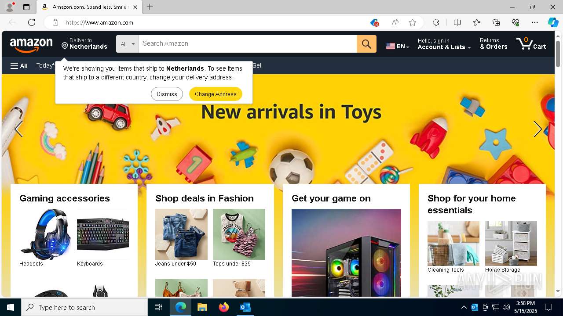This screenshot has width=563, height=316.
Task: Advance the banner carousel with right arrow
Action: [x=537, y=129]
